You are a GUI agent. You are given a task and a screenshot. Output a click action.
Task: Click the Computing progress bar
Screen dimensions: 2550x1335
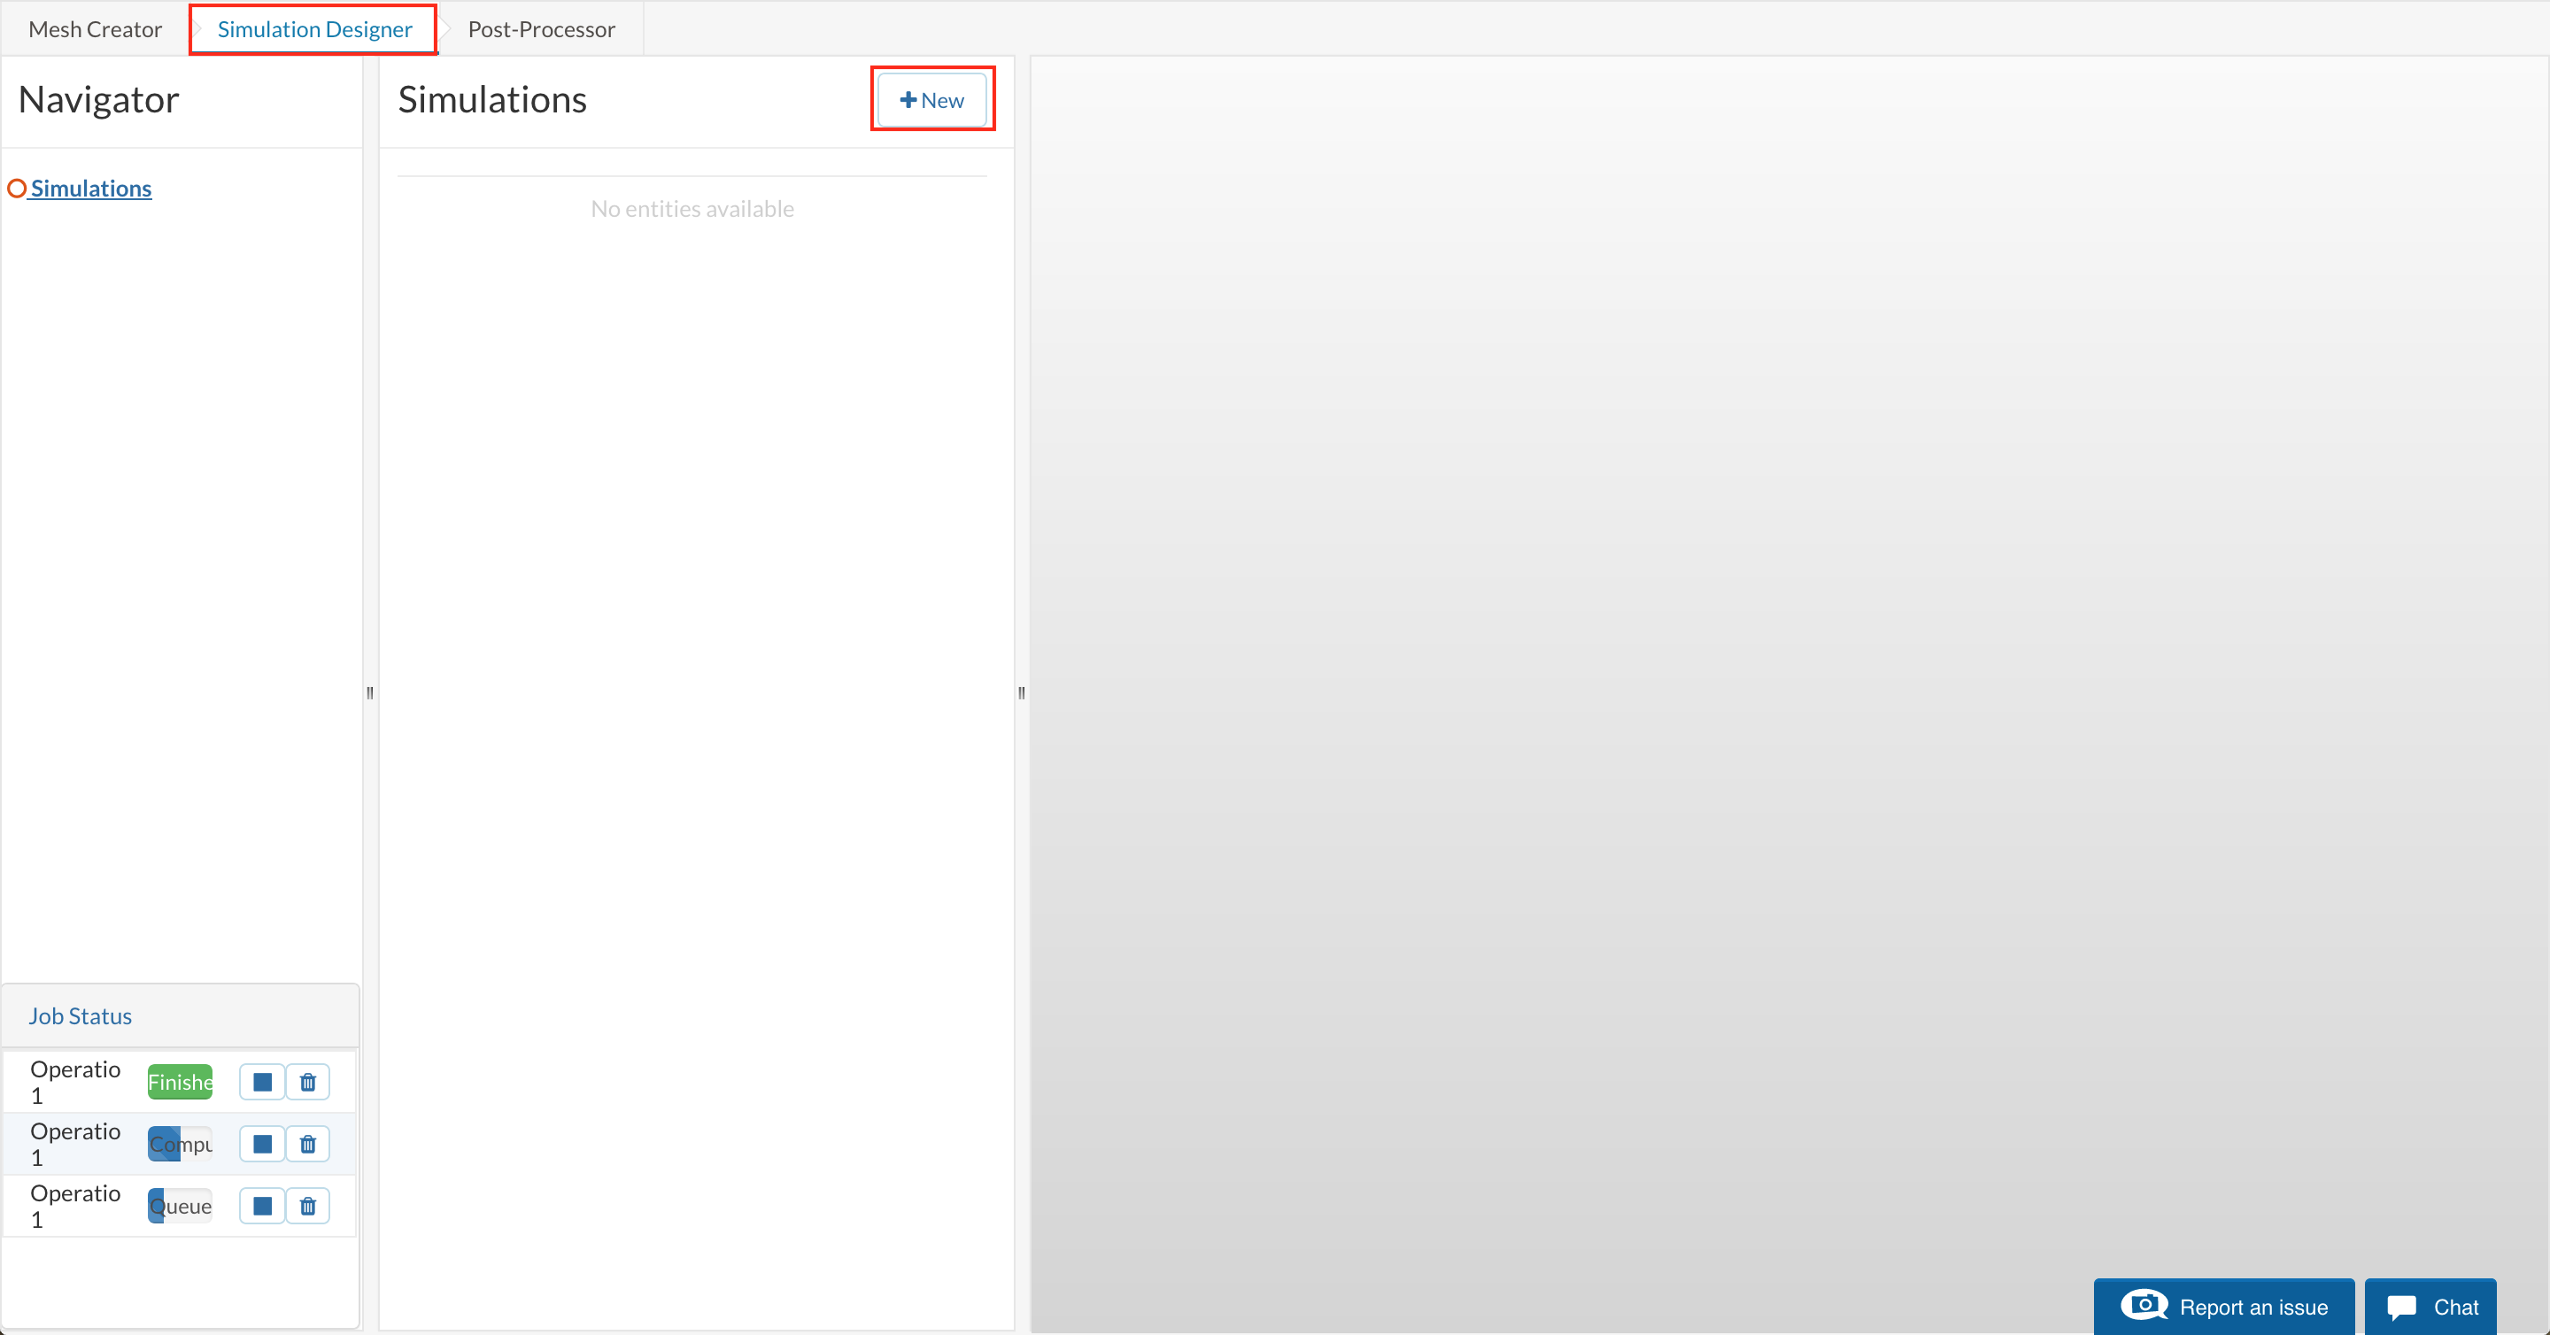point(180,1144)
